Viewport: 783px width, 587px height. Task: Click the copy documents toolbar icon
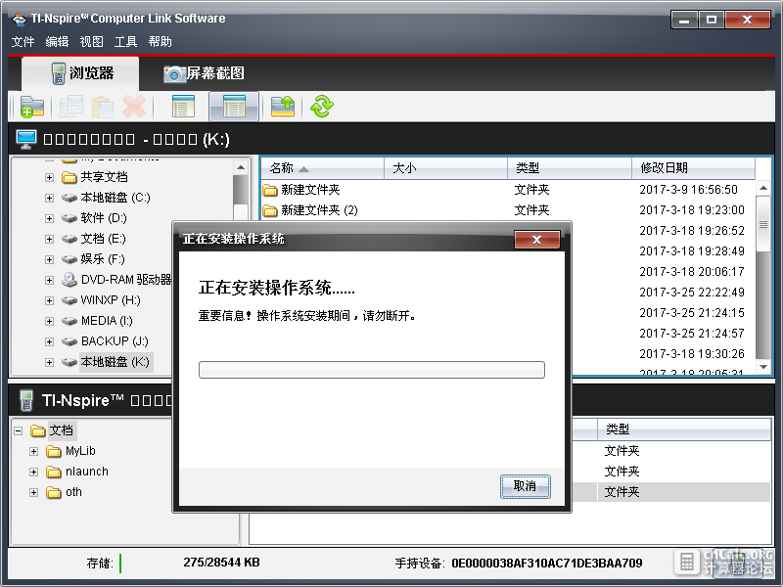coord(71,107)
